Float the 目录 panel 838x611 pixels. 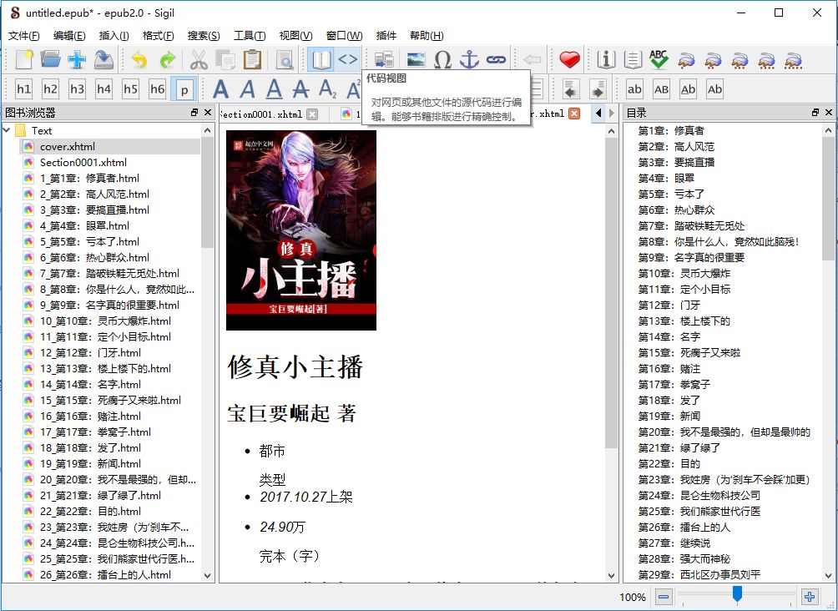click(x=815, y=112)
